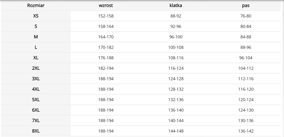This screenshot has height=137, width=284.
Task: Click the wzrost column header
Action: (106, 5)
